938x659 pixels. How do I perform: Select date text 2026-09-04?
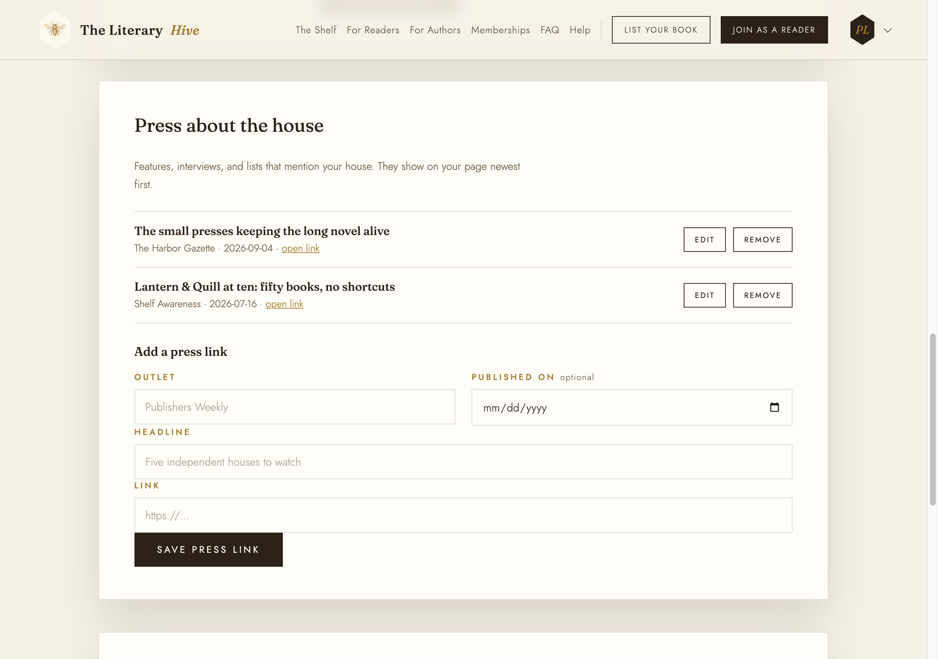click(248, 248)
